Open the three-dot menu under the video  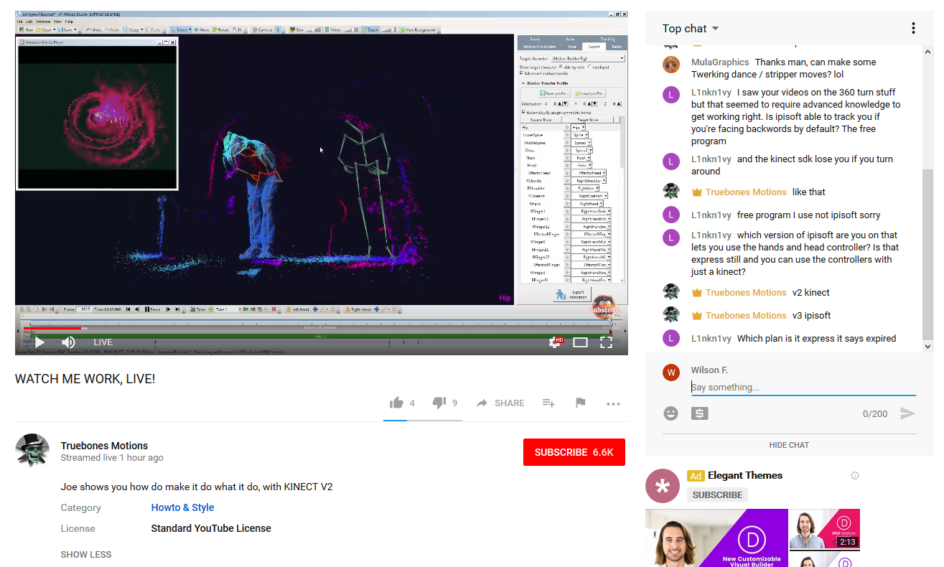(x=613, y=403)
